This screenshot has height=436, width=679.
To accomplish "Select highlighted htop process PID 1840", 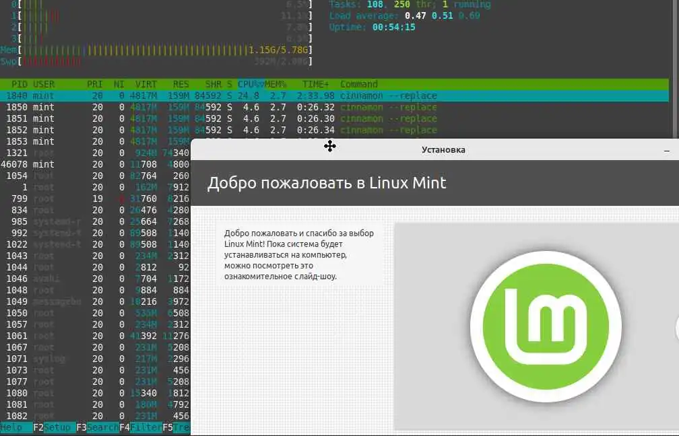I will (x=334, y=96).
